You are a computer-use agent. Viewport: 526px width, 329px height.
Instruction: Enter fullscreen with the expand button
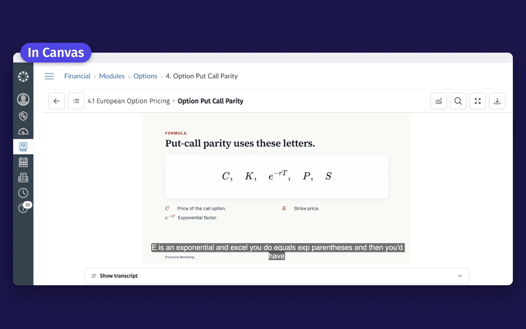click(478, 101)
